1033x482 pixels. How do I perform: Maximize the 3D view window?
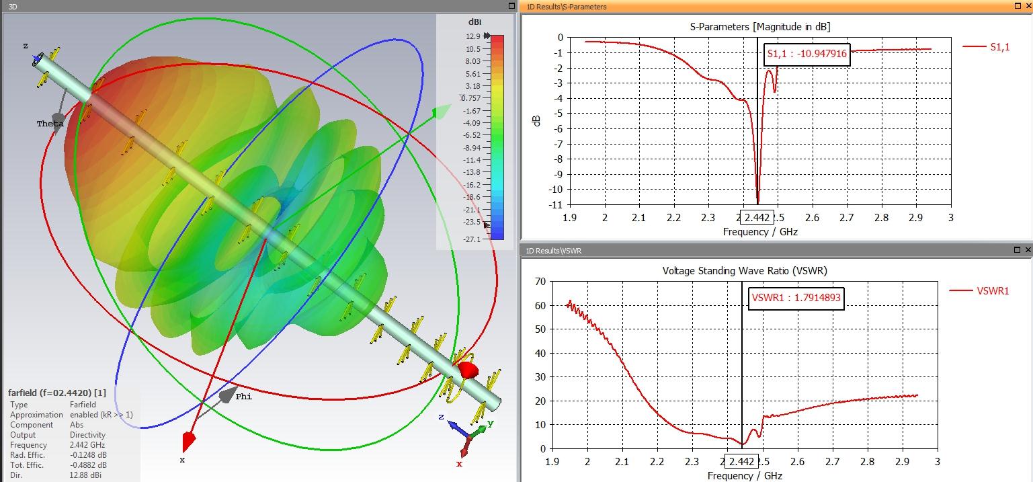point(510,5)
